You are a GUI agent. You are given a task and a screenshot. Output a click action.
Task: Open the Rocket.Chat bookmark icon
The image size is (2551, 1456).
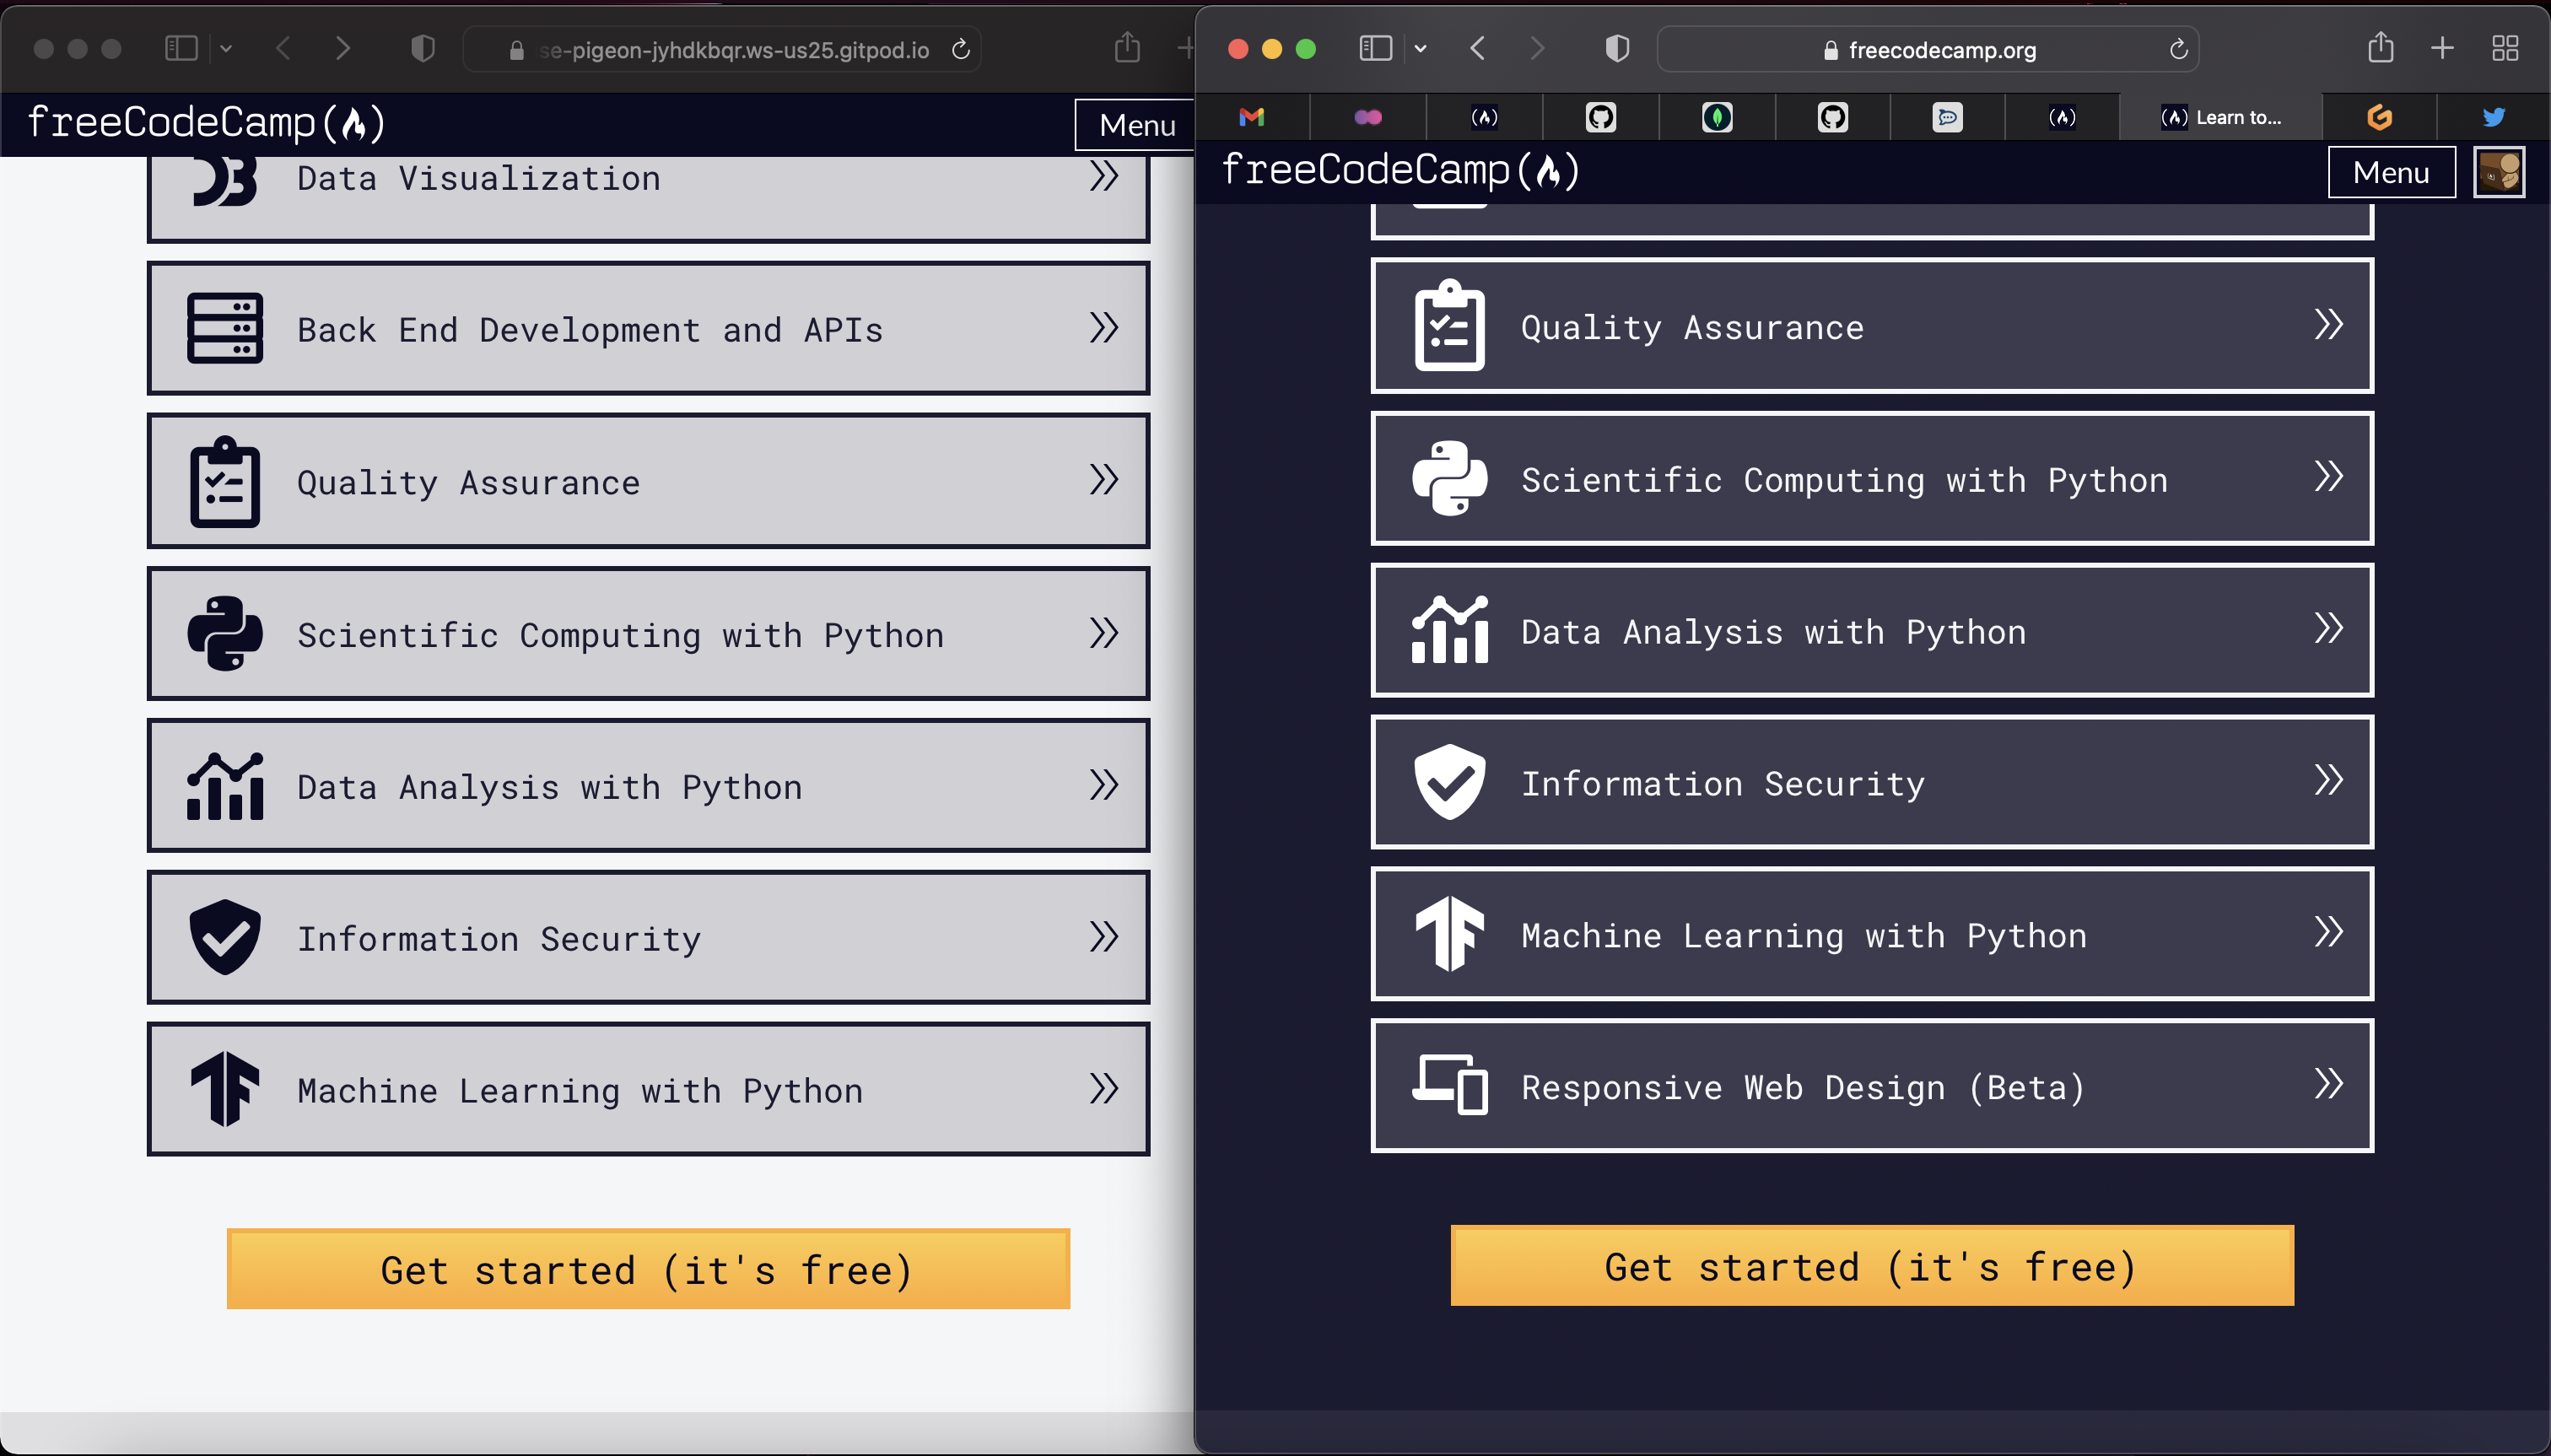coord(1946,117)
